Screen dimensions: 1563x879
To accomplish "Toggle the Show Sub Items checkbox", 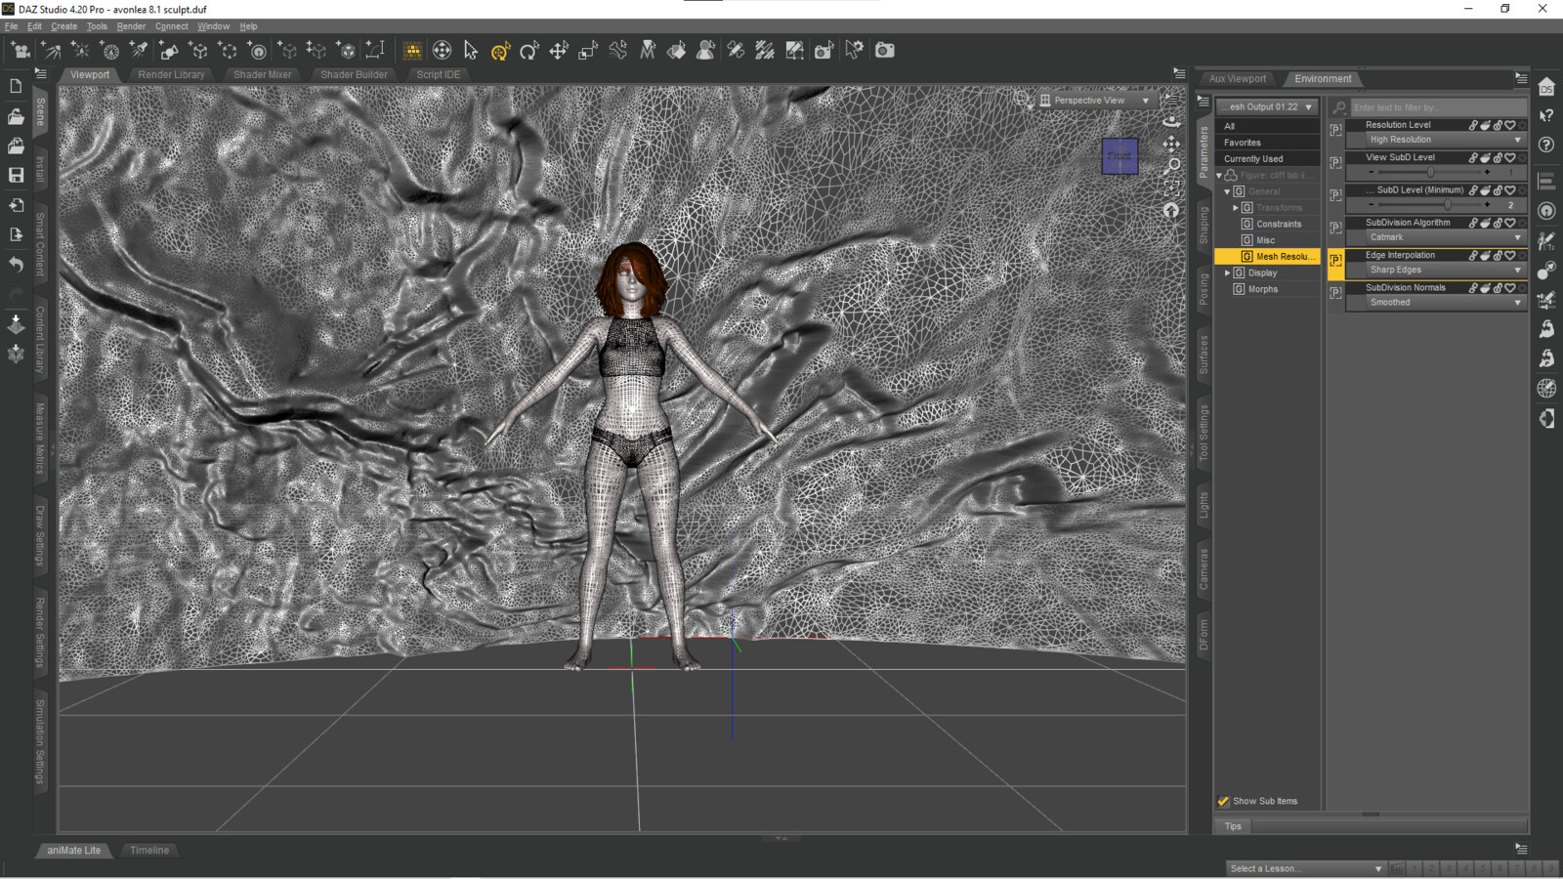I will click(x=1223, y=801).
